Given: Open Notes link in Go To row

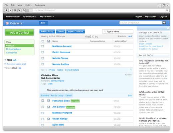Looking at the screenshot, I should (60, 70).
